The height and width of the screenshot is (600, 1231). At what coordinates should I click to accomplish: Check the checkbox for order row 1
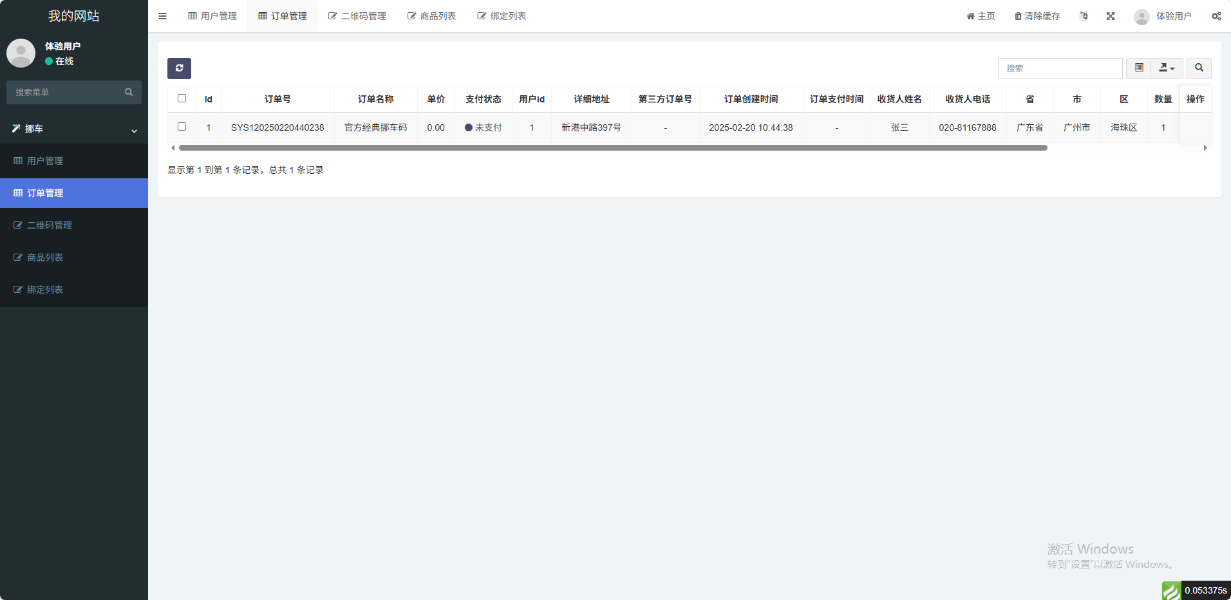pos(182,127)
